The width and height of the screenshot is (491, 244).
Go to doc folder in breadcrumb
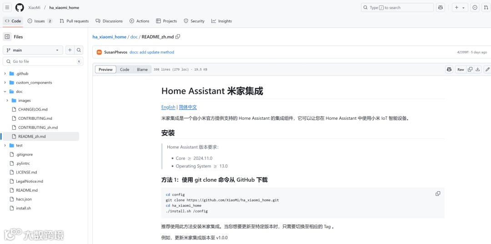134,37
